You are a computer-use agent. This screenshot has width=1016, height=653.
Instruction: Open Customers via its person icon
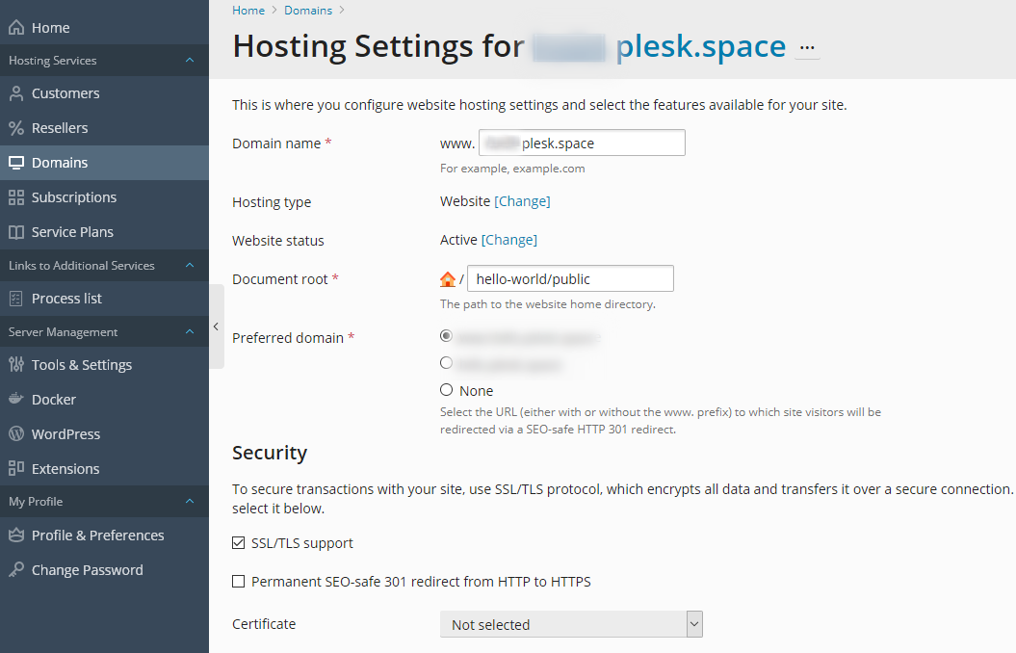click(16, 93)
